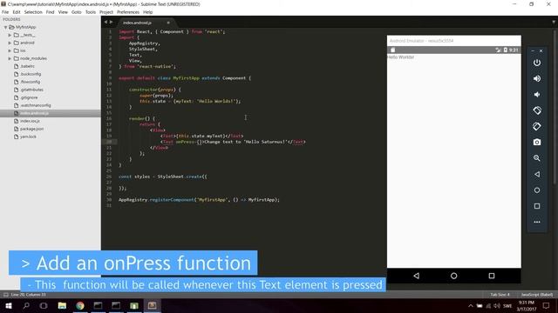This screenshot has width=558, height=313.
Task: Open package.json in the sidebar
Action: [31, 129]
